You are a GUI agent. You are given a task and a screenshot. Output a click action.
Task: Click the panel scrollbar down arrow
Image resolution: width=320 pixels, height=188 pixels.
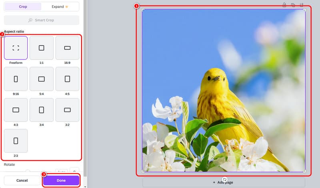coord(85,186)
